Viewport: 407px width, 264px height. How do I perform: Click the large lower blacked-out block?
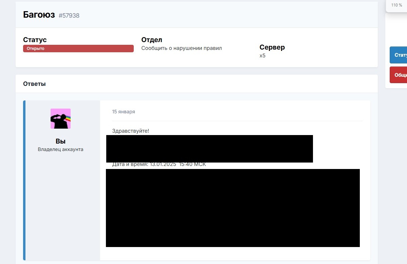[x=233, y=208]
